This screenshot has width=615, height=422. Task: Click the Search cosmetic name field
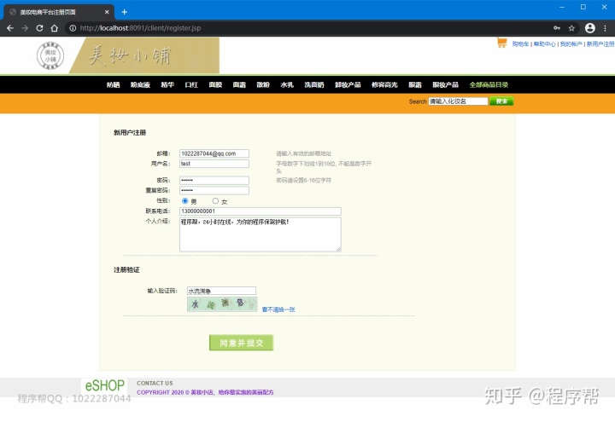coord(458,101)
